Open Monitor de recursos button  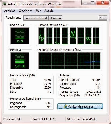[x=80, y=106]
